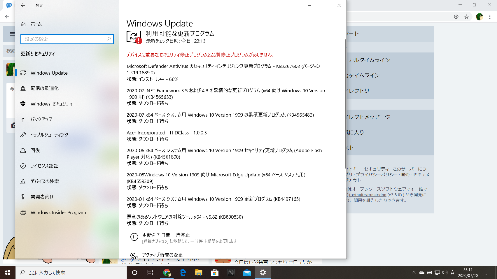
Task: Open Google Chrome from taskbar
Action: [167, 273]
